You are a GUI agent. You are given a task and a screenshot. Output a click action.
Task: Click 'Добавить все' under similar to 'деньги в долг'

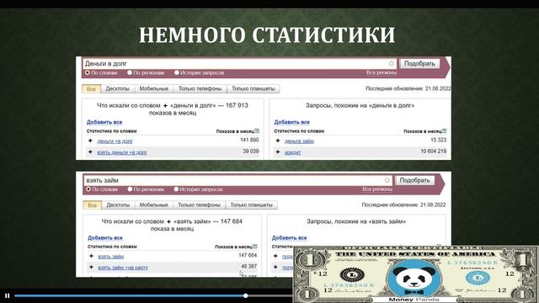pyautogui.click(x=292, y=122)
